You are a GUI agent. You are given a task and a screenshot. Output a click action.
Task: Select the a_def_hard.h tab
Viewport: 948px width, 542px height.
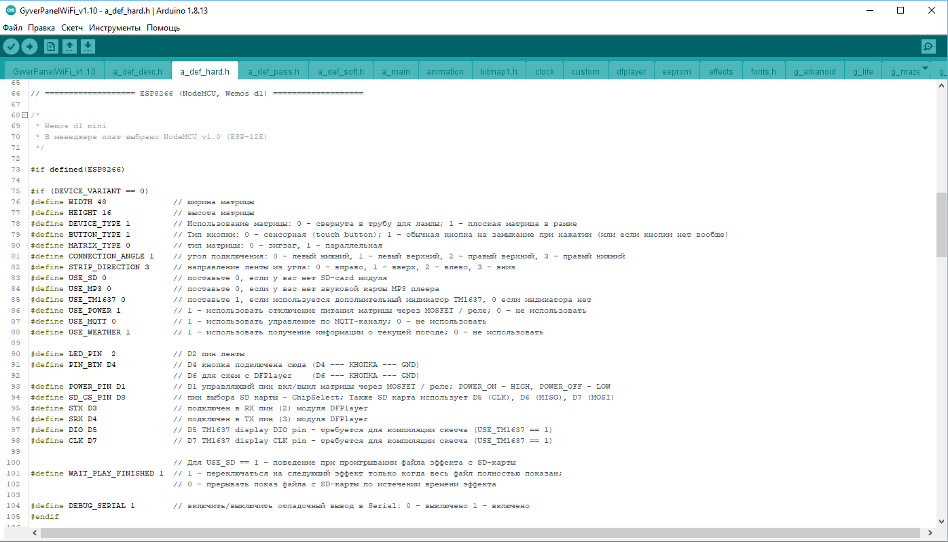204,71
